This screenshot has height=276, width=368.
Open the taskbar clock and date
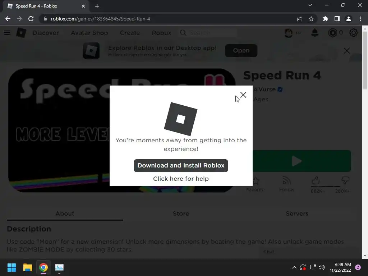click(340, 267)
